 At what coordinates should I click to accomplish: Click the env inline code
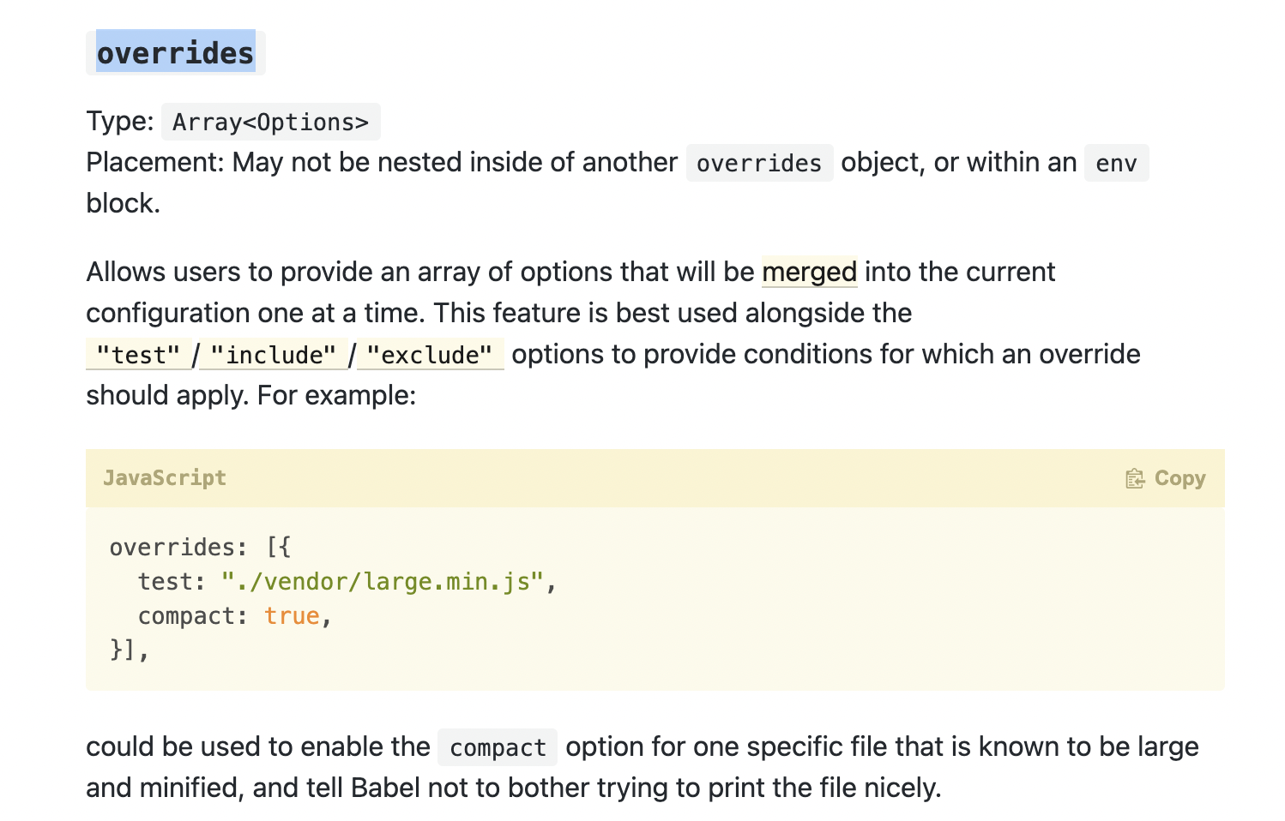tap(1116, 163)
